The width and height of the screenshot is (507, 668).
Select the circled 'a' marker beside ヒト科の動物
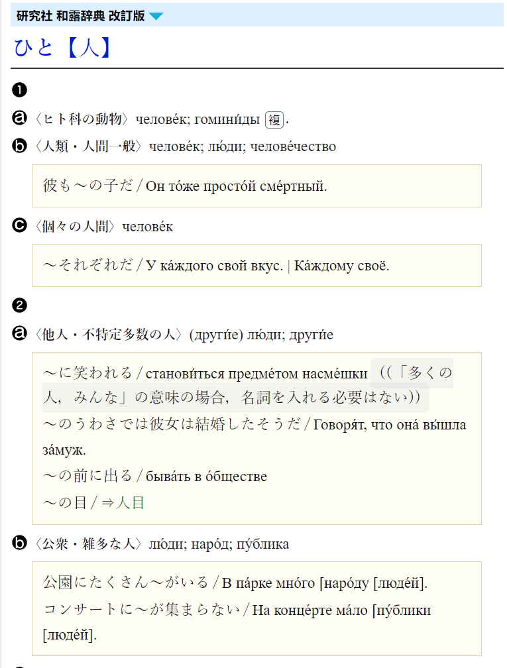click(x=20, y=117)
